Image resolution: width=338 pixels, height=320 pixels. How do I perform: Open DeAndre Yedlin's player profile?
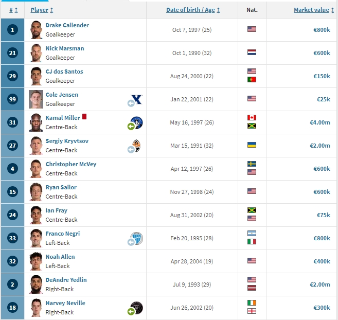click(x=66, y=280)
